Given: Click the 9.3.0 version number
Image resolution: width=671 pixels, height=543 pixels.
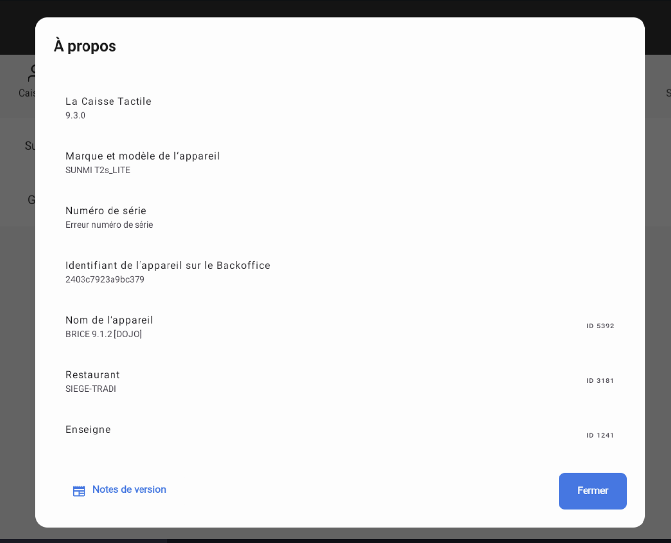Looking at the screenshot, I should click(x=76, y=116).
